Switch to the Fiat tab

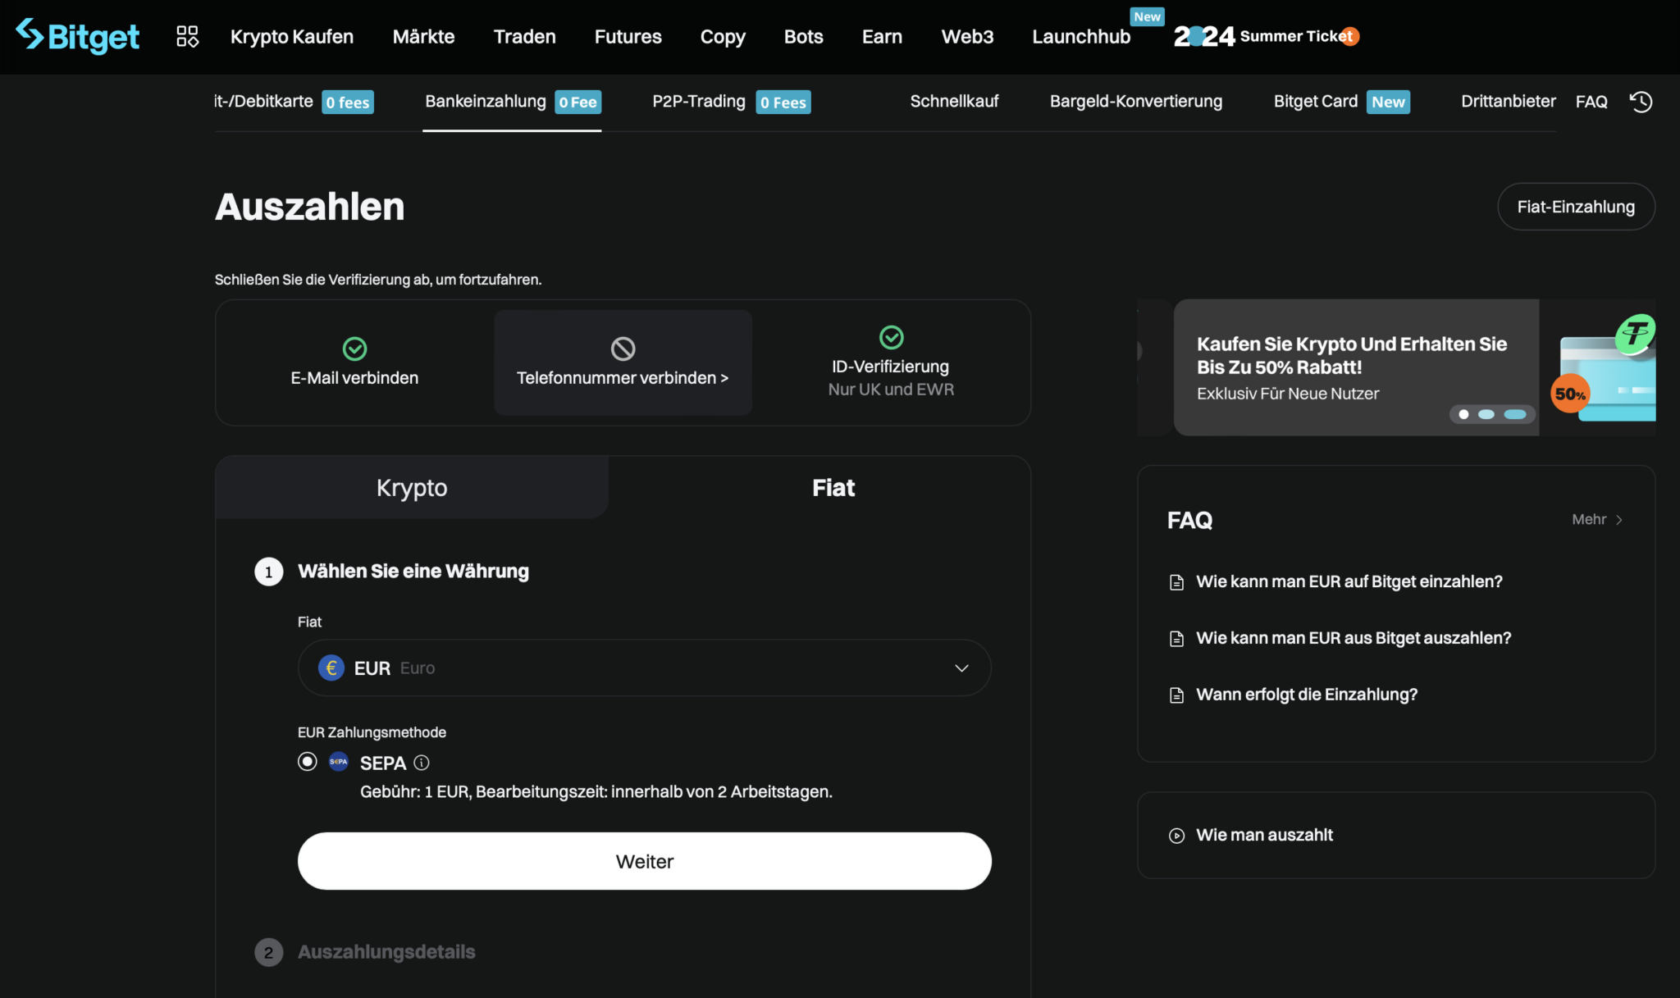coord(833,487)
